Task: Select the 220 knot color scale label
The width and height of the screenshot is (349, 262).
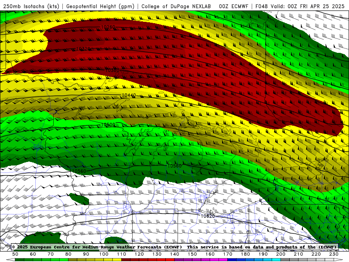Action: pyautogui.click(x=316, y=254)
